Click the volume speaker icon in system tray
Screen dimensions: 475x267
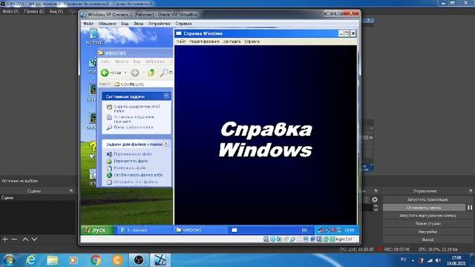point(438,260)
